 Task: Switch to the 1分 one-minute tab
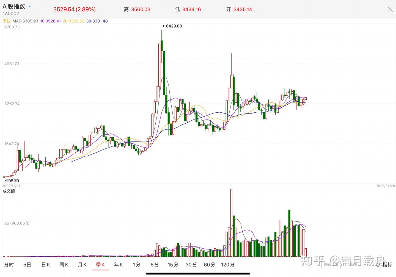point(136,265)
